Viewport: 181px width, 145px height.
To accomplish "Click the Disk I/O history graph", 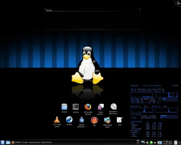I will (x=167, y=95).
